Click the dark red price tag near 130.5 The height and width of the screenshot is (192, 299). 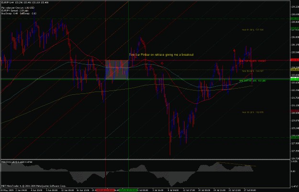click(x=295, y=111)
